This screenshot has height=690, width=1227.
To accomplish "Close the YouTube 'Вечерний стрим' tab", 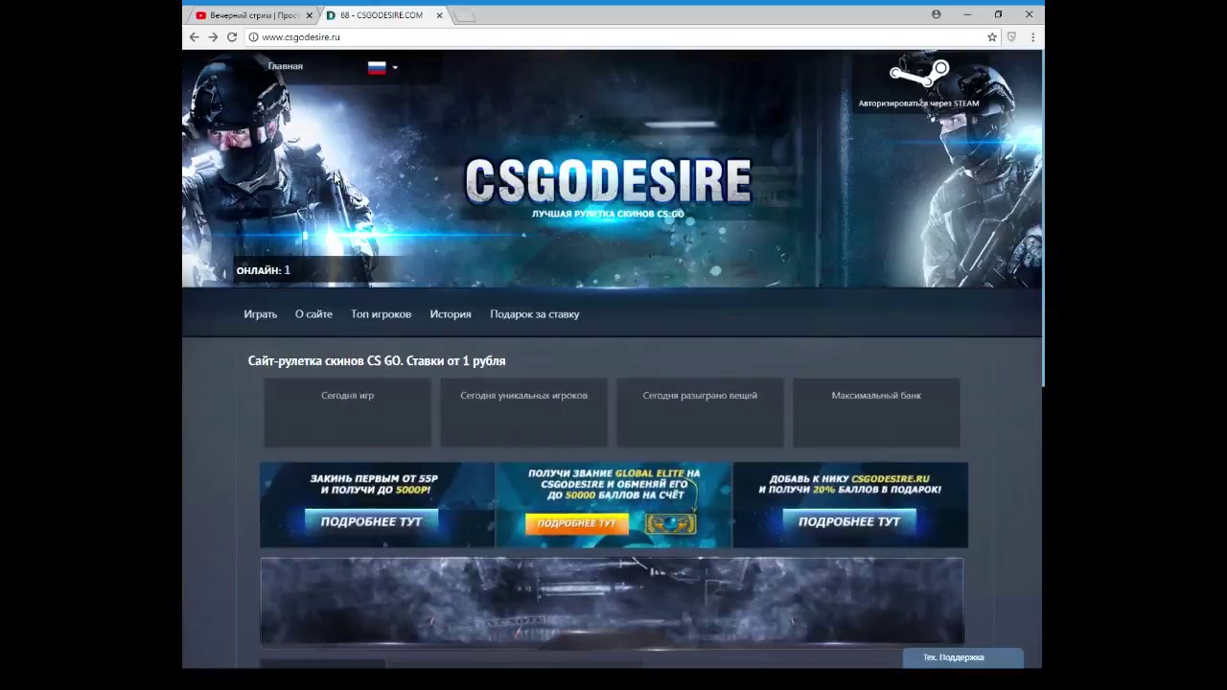I will coord(309,15).
